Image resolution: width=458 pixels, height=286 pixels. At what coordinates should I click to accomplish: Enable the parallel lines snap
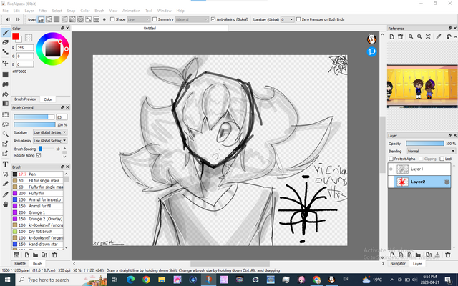tap(49, 19)
